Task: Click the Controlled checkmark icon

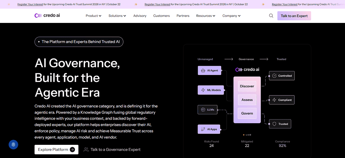Action: (274, 76)
